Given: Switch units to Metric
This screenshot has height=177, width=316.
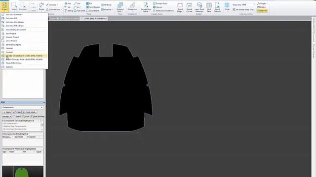Looking at the screenshot, I should [261, 7].
